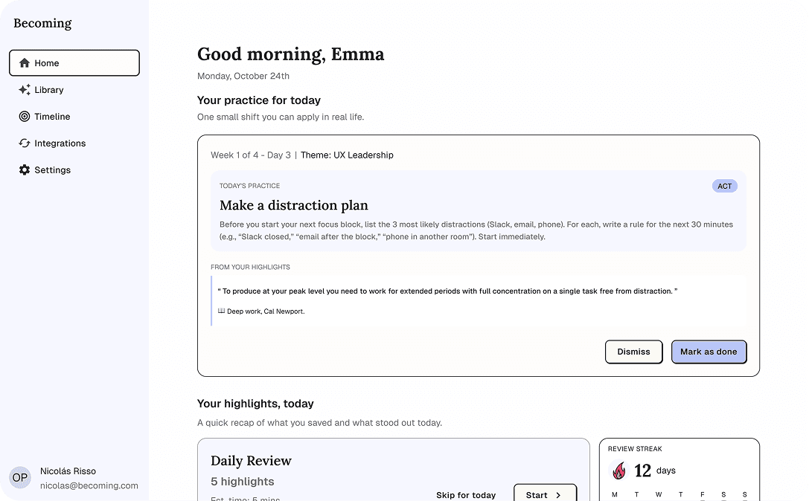This screenshot has width=809, height=501.
Task: Skip the Daily Review for today
Action: 466,495
